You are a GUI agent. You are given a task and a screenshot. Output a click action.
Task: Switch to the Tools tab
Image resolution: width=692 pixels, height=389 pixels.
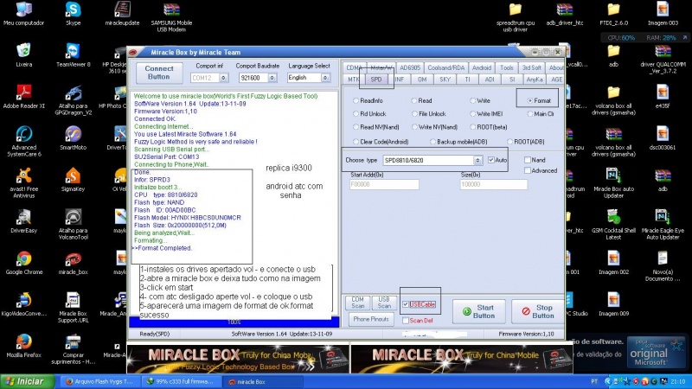pyautogui.click(x=507, y=67)
